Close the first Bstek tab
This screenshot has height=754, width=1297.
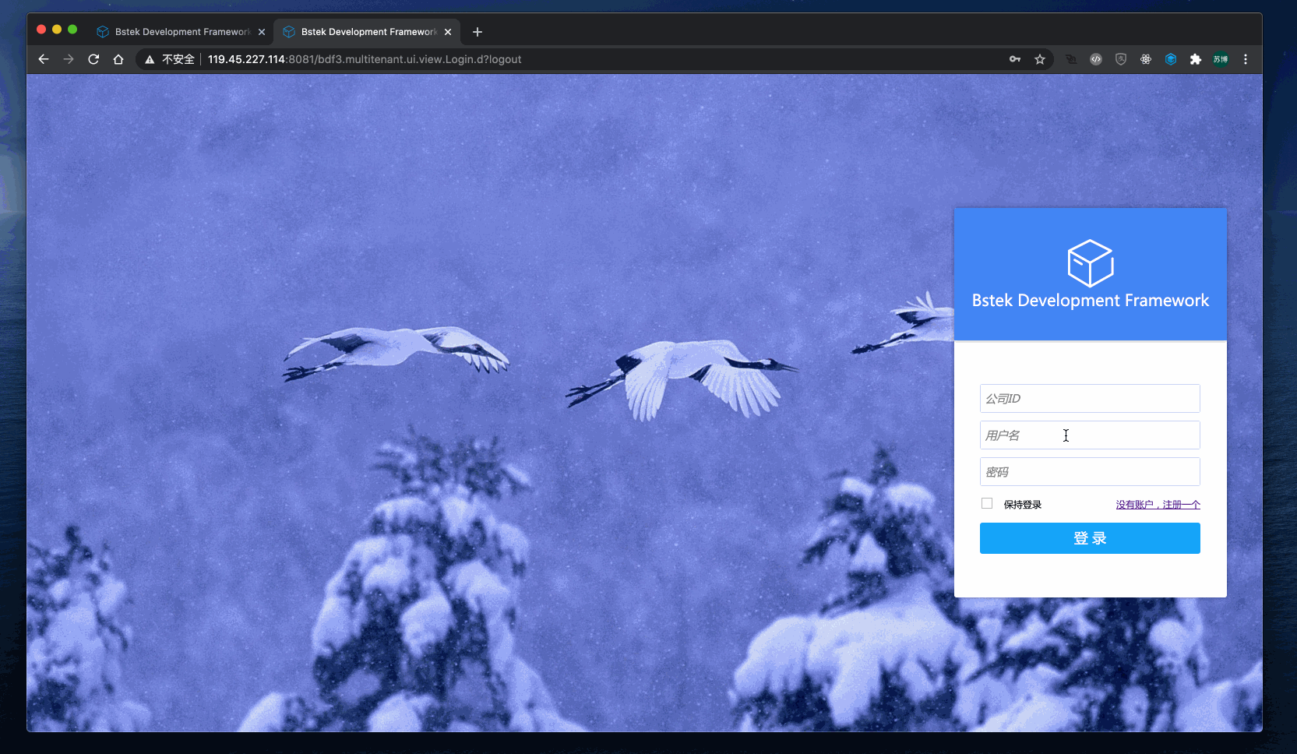tap(262, 32)
